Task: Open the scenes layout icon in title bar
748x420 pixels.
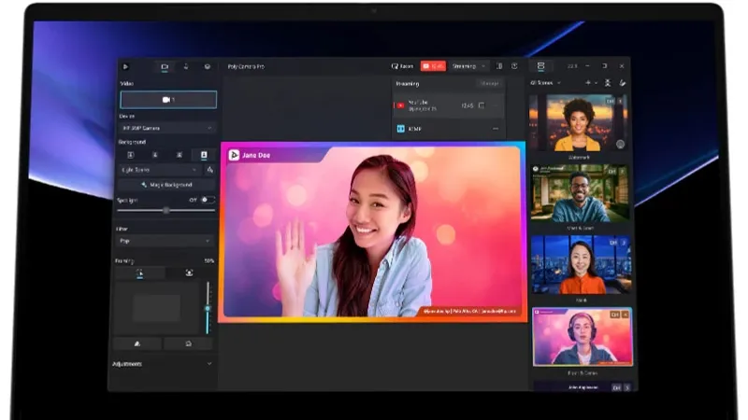Action: click(x=539, y=66)
